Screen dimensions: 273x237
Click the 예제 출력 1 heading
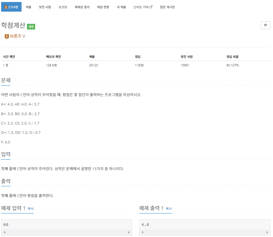coord(151,208)
